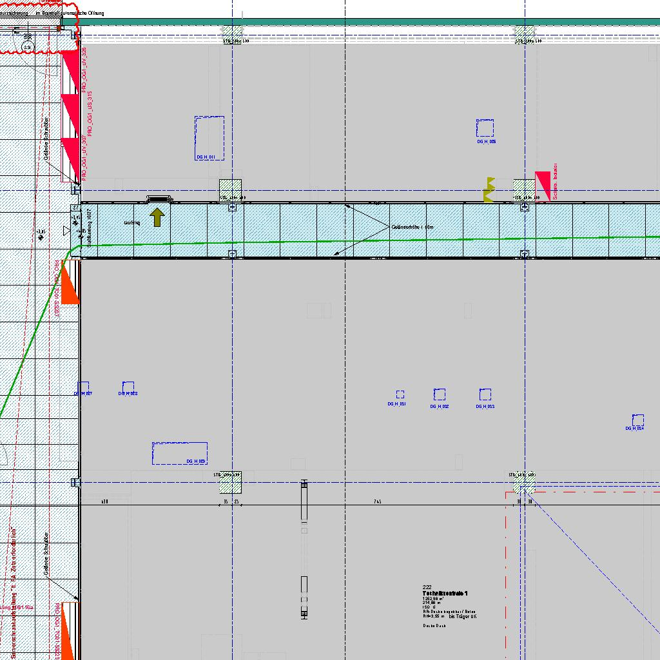
Task: Click the red vertical 'Schiene' label
Action: [x=555, y=181]
